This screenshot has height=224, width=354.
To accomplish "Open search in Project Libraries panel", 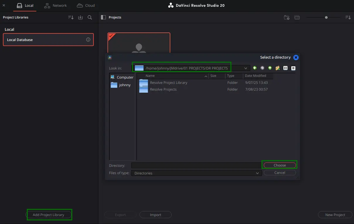I will [90, 18].
